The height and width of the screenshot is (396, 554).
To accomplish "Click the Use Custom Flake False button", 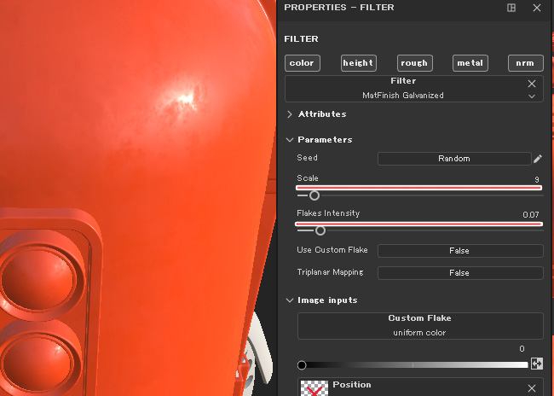I will pos(459,251).
